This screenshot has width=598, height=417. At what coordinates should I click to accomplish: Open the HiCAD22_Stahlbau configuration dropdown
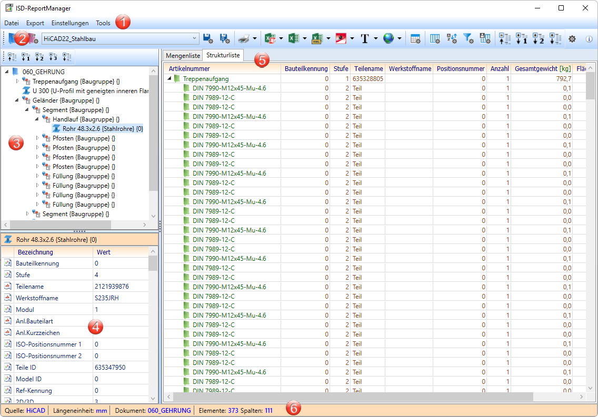tap(195, 38)
